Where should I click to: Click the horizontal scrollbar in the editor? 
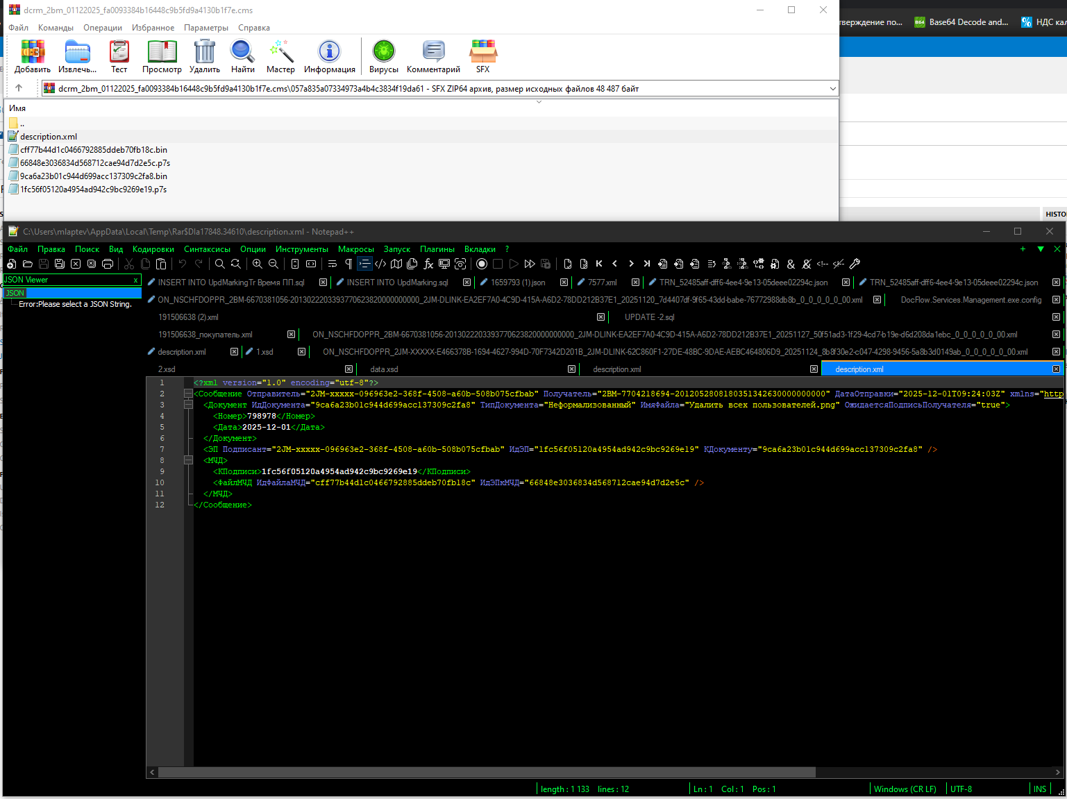coord(486,772)
